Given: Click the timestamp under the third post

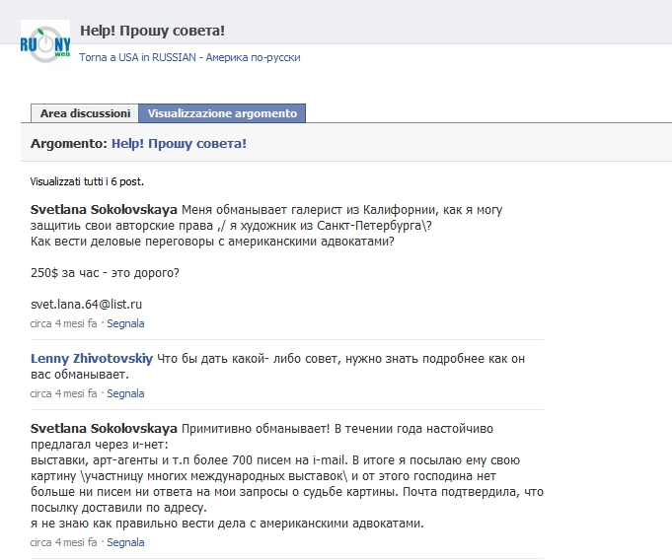Looking at the screenshot, I should coord(63,541).
